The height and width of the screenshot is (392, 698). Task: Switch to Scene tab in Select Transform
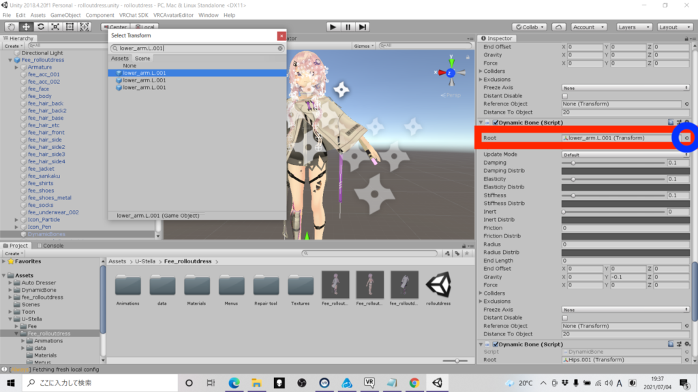[142, 59]
